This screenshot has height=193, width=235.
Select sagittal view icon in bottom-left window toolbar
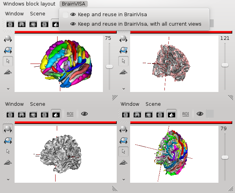[33, 114]
